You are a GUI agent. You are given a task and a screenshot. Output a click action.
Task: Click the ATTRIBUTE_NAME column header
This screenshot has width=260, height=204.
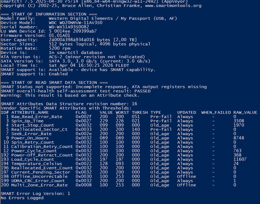click(30, 112)
